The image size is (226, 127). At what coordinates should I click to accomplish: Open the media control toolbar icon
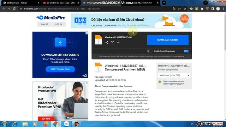point(207,8)
